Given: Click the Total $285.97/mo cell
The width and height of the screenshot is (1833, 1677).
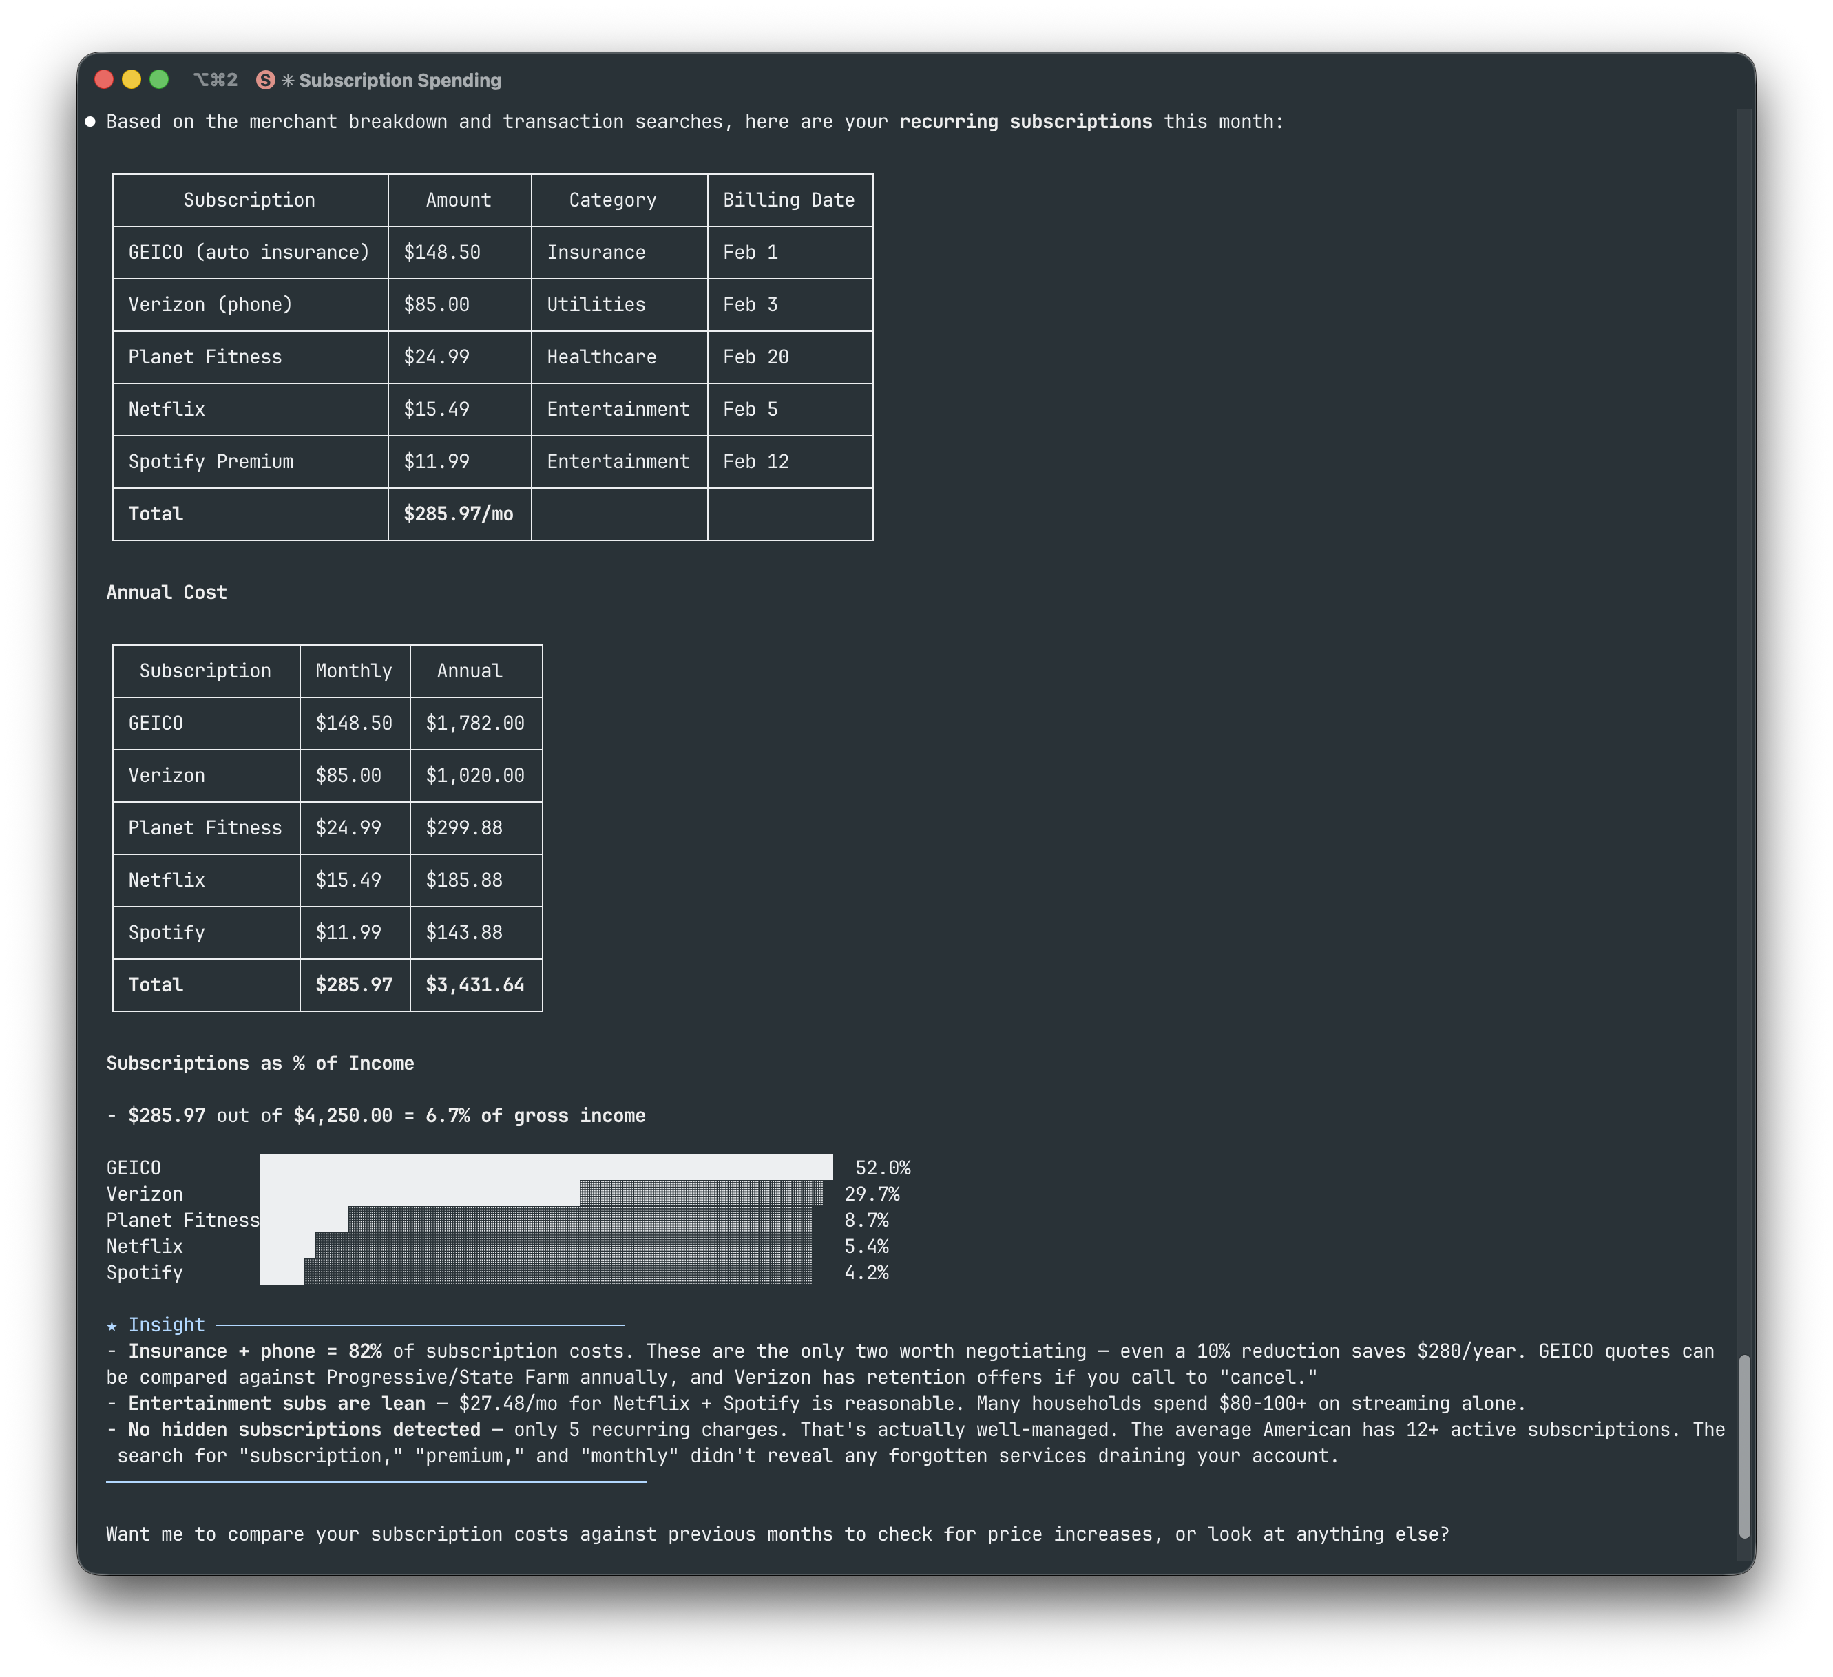Looking at the screenshot, I should (x=460, y=514).
